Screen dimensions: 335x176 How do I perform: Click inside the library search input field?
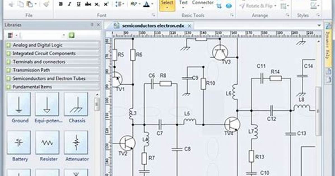coord(41,35)
